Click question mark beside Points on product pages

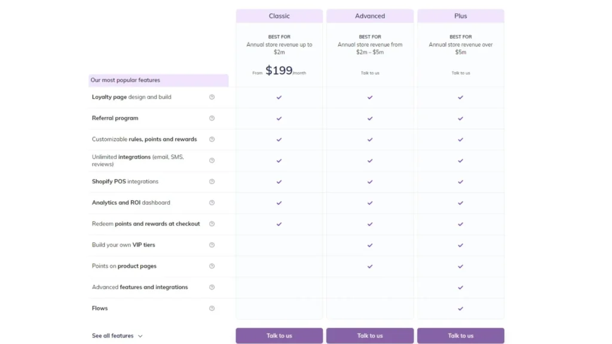coord(212,266)
